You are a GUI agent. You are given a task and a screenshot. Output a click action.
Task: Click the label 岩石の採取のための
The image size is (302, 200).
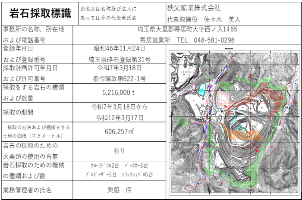(30, 146)
